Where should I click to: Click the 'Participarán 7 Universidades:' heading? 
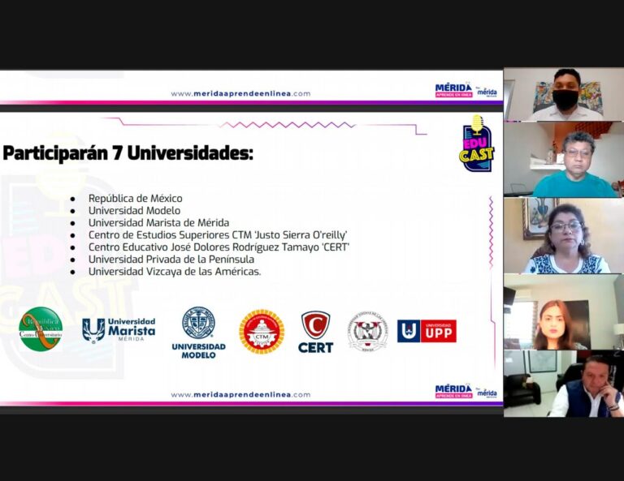click(x=128, y=154)
